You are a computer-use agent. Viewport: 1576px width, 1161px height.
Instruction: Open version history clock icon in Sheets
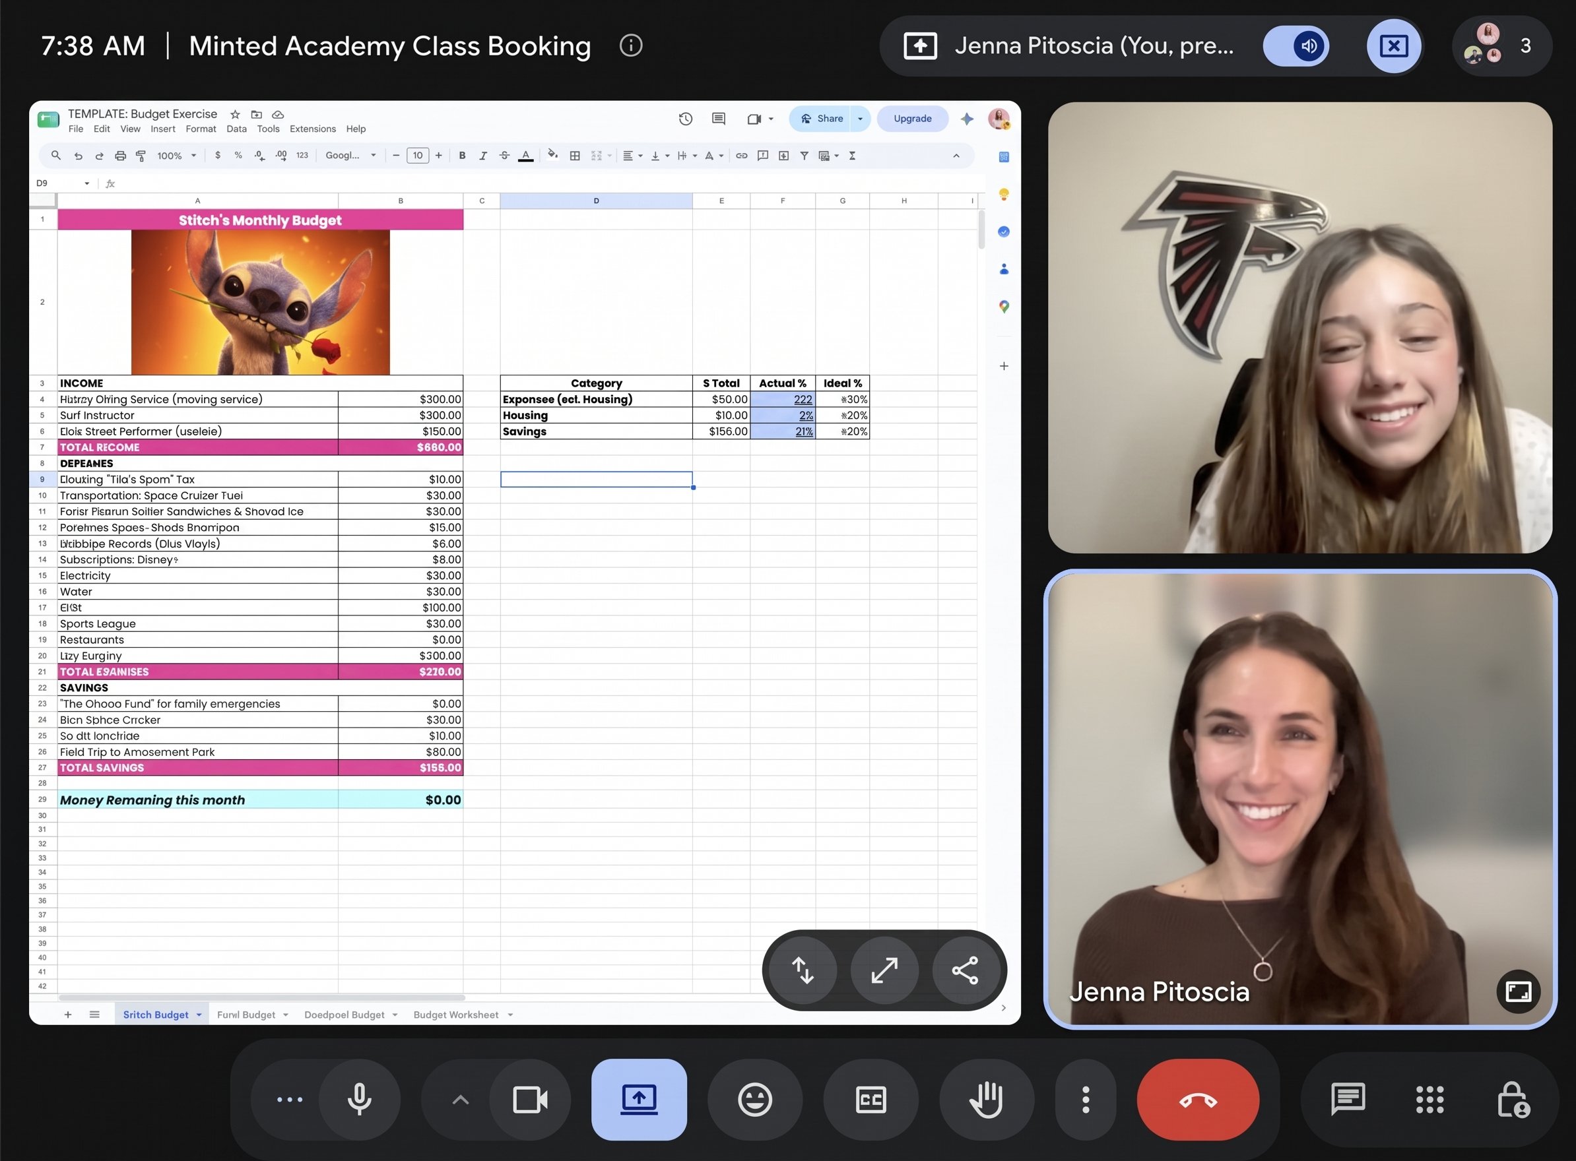(685, 119)
